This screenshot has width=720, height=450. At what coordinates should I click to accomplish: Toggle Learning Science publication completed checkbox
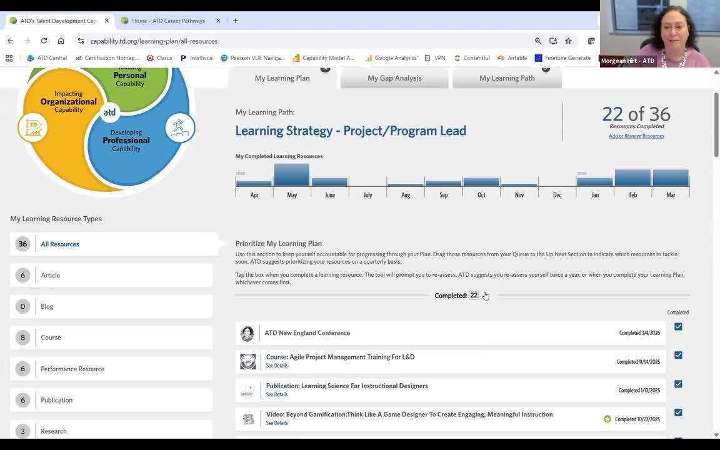tap(678, 384)
